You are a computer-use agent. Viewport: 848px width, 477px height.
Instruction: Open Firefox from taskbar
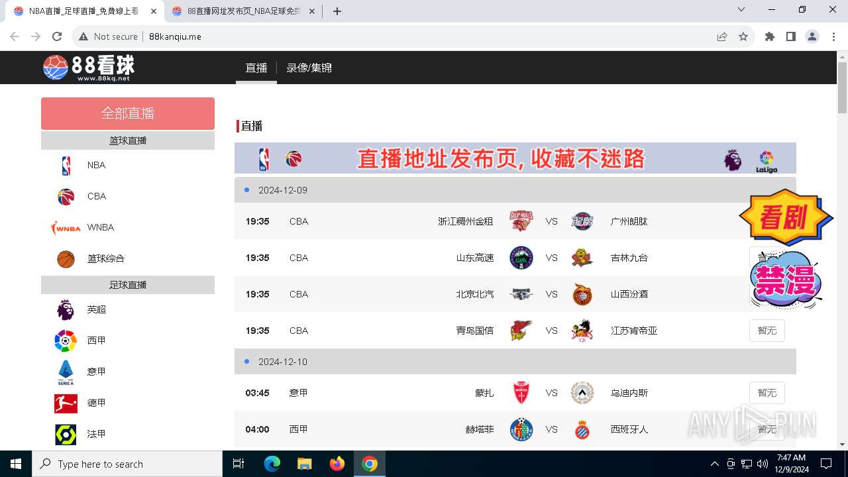pyautogui.click(x=337, y=464)
